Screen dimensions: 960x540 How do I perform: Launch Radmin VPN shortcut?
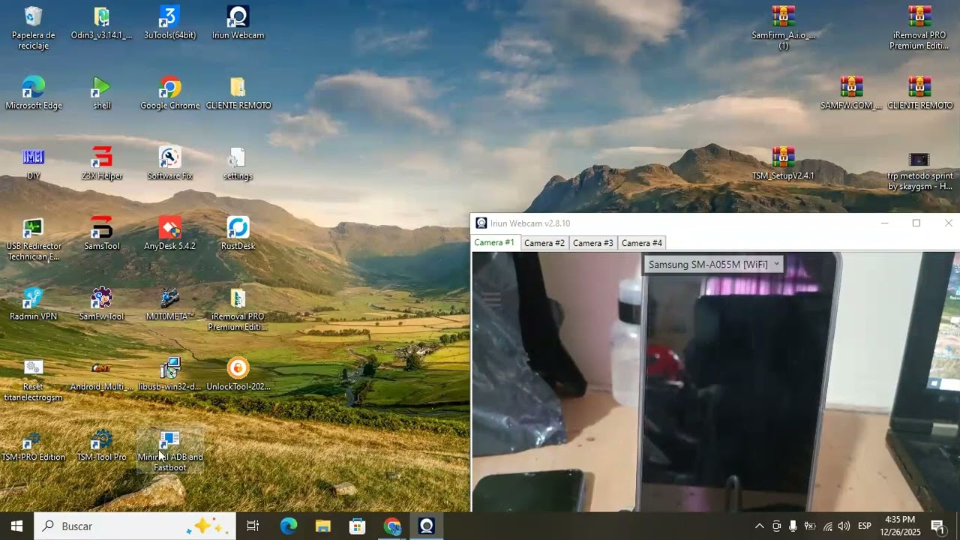tap(34, 304)
